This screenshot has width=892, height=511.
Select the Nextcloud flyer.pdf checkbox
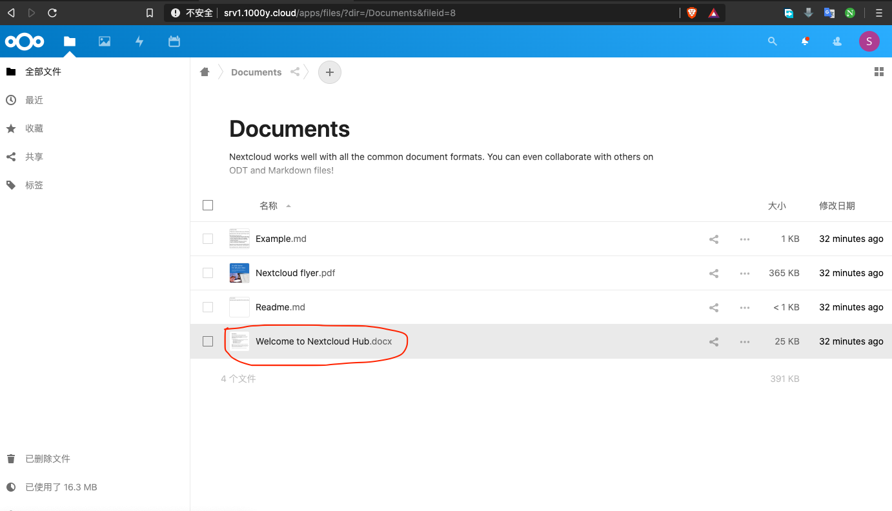point(208,273)
